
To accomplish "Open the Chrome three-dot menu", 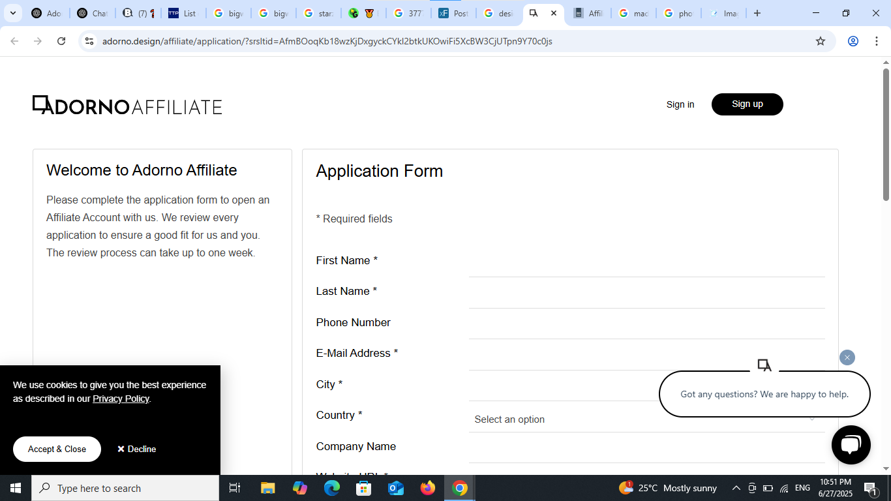I will (877, 41).
